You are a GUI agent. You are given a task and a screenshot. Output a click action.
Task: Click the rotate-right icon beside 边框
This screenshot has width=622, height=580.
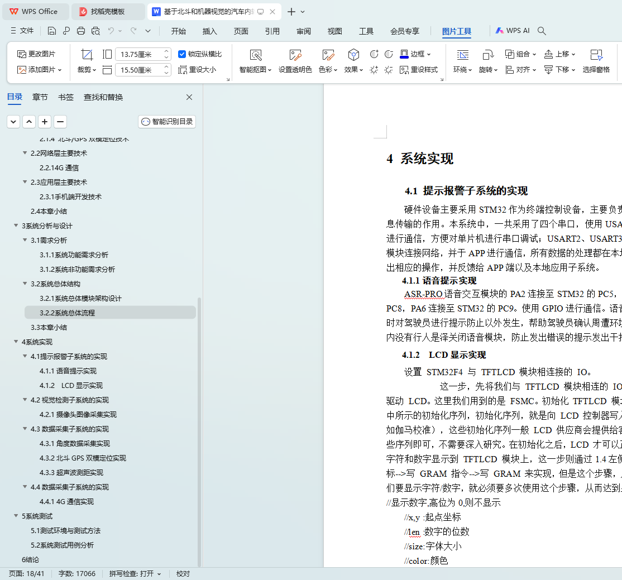[389, 54]
